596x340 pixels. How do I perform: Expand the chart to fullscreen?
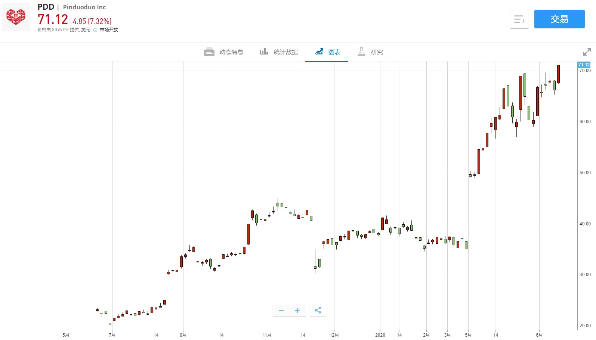pos(587,52)
